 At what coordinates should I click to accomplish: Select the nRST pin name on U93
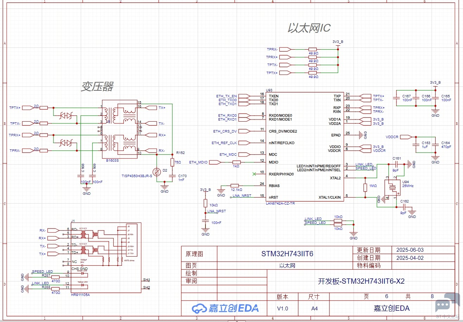[x=274, y=197]
